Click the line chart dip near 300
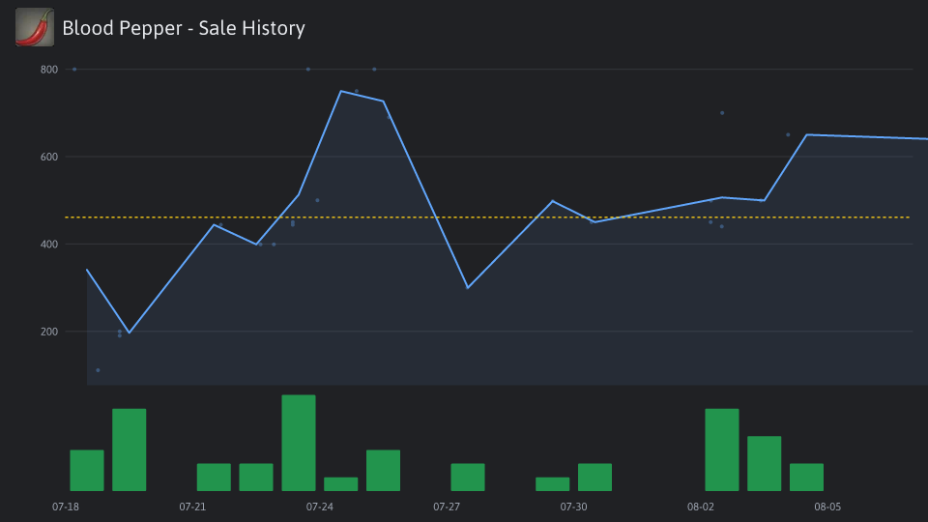The height and width of the screenshot is (522, 928). pos(468,288)
